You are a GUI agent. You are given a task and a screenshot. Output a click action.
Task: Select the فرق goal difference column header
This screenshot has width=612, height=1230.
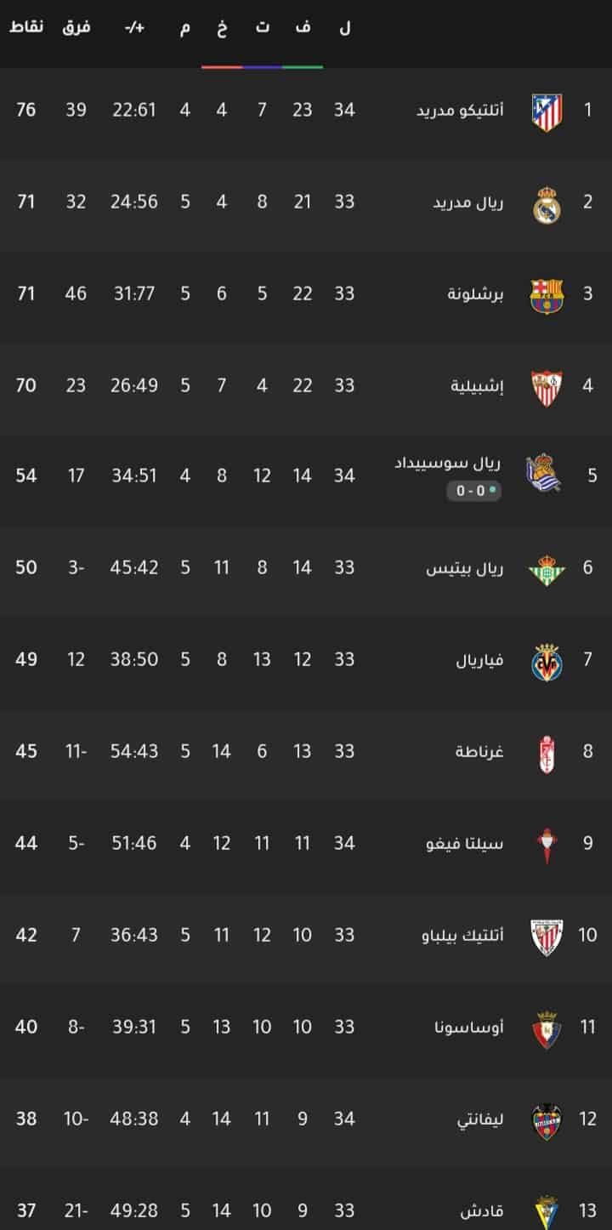(76, 28)
